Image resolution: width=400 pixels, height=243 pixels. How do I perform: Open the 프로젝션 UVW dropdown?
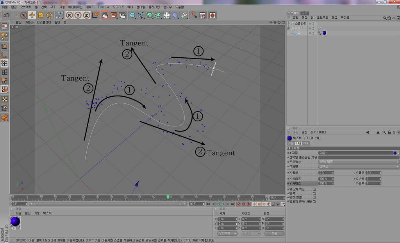click(x=359, y=162)
